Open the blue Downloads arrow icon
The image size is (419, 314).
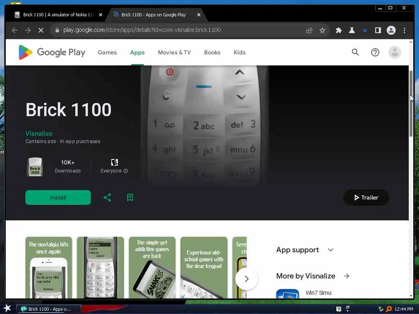(x=365, y=30)
